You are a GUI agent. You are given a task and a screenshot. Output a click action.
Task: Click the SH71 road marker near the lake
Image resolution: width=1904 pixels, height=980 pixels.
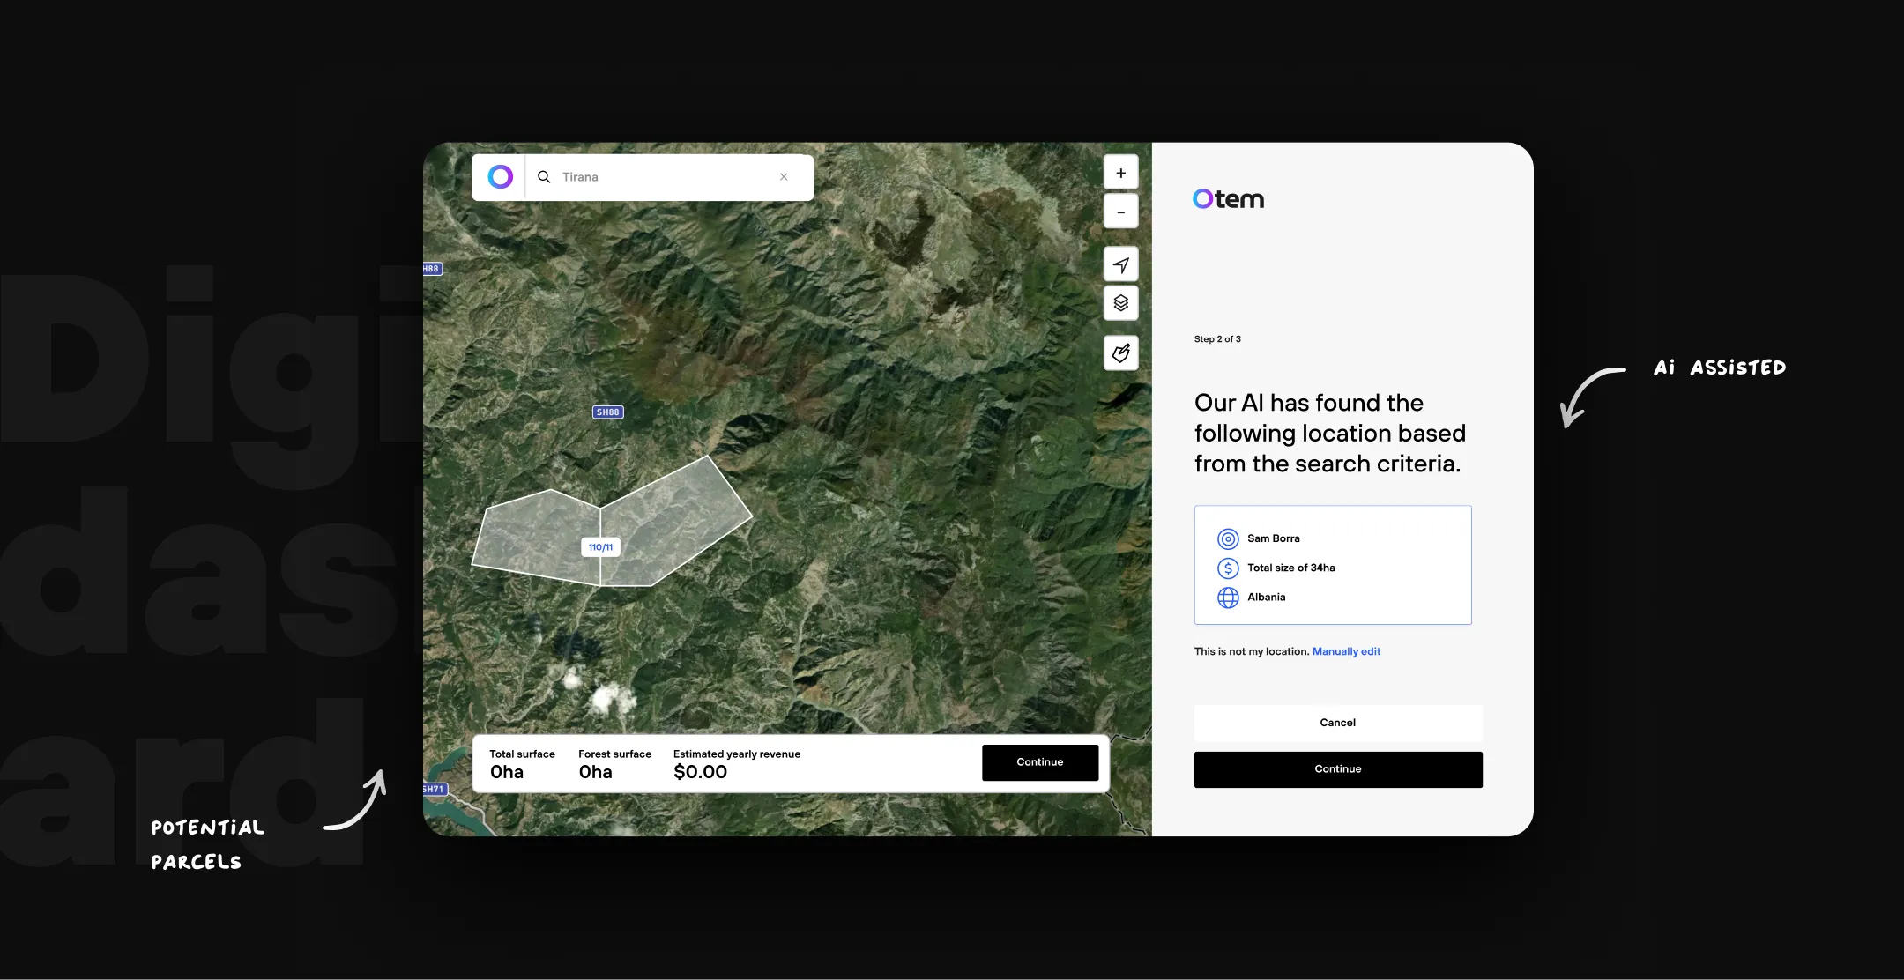pyautogui.click(x=435, y=789)
